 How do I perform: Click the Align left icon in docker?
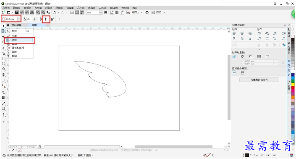[x=234, y=33]
